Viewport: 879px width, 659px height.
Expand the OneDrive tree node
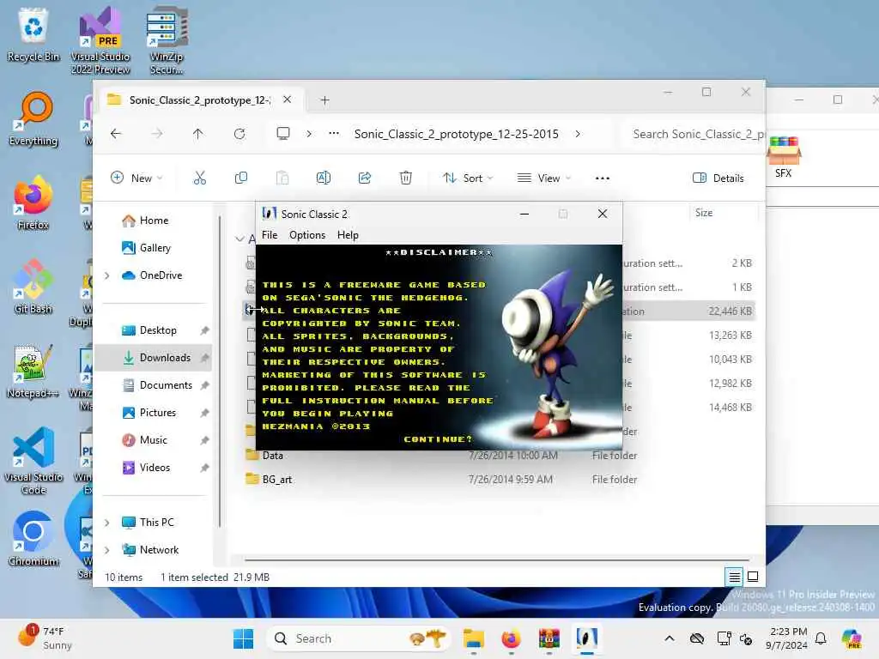tap(107, 275)
